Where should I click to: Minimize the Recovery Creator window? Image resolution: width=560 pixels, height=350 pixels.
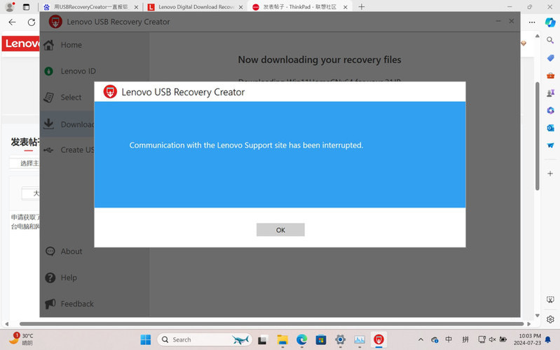(x=498, y=22)
